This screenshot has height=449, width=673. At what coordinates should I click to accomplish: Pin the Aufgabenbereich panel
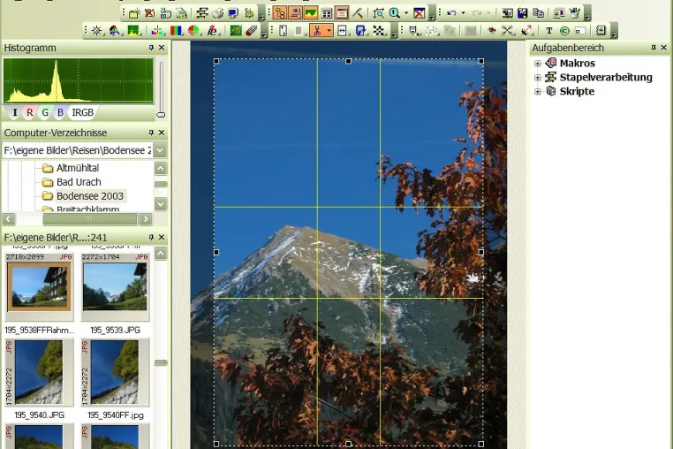point(654,48)
